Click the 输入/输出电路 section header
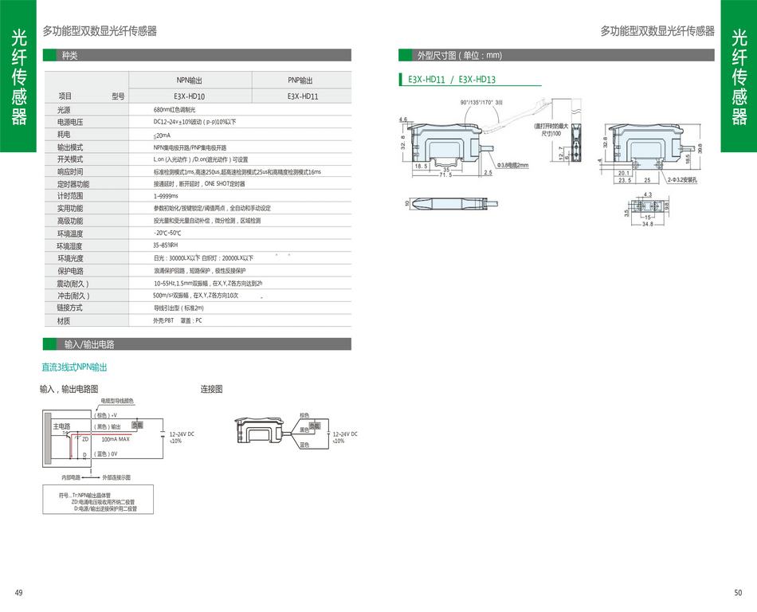The width and height of the screenshot is (757, 612). click(197, 344)
